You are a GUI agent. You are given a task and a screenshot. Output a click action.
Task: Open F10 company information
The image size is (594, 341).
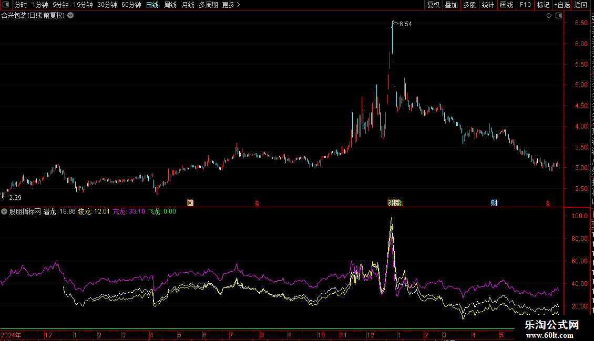pos(525,5)
